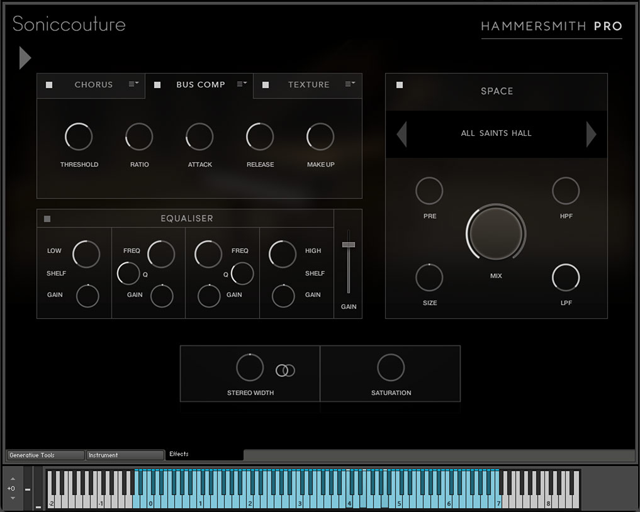Switch to the Texture effect tab

pos(308,85)
